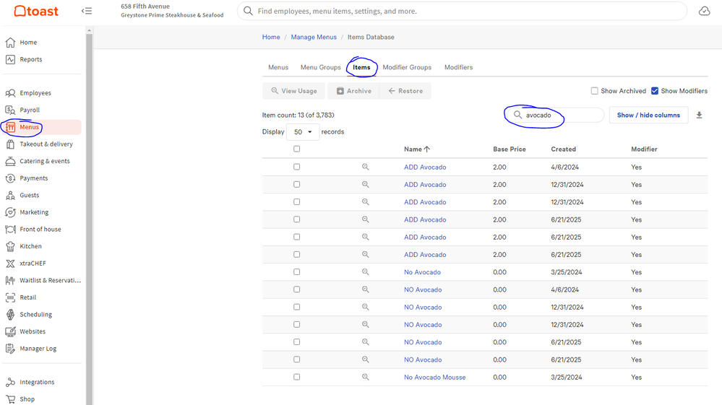Click the xtraCHEF sidebar icon

[10, 264]
